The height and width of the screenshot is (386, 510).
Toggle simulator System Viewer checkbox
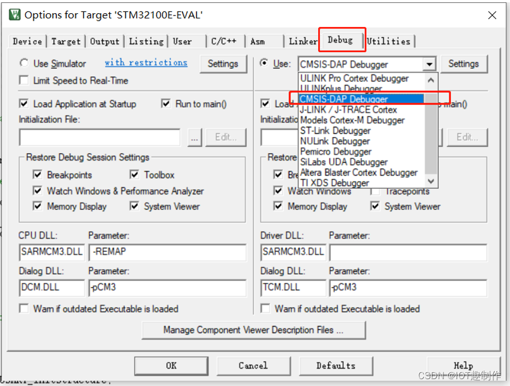[134, 206]
